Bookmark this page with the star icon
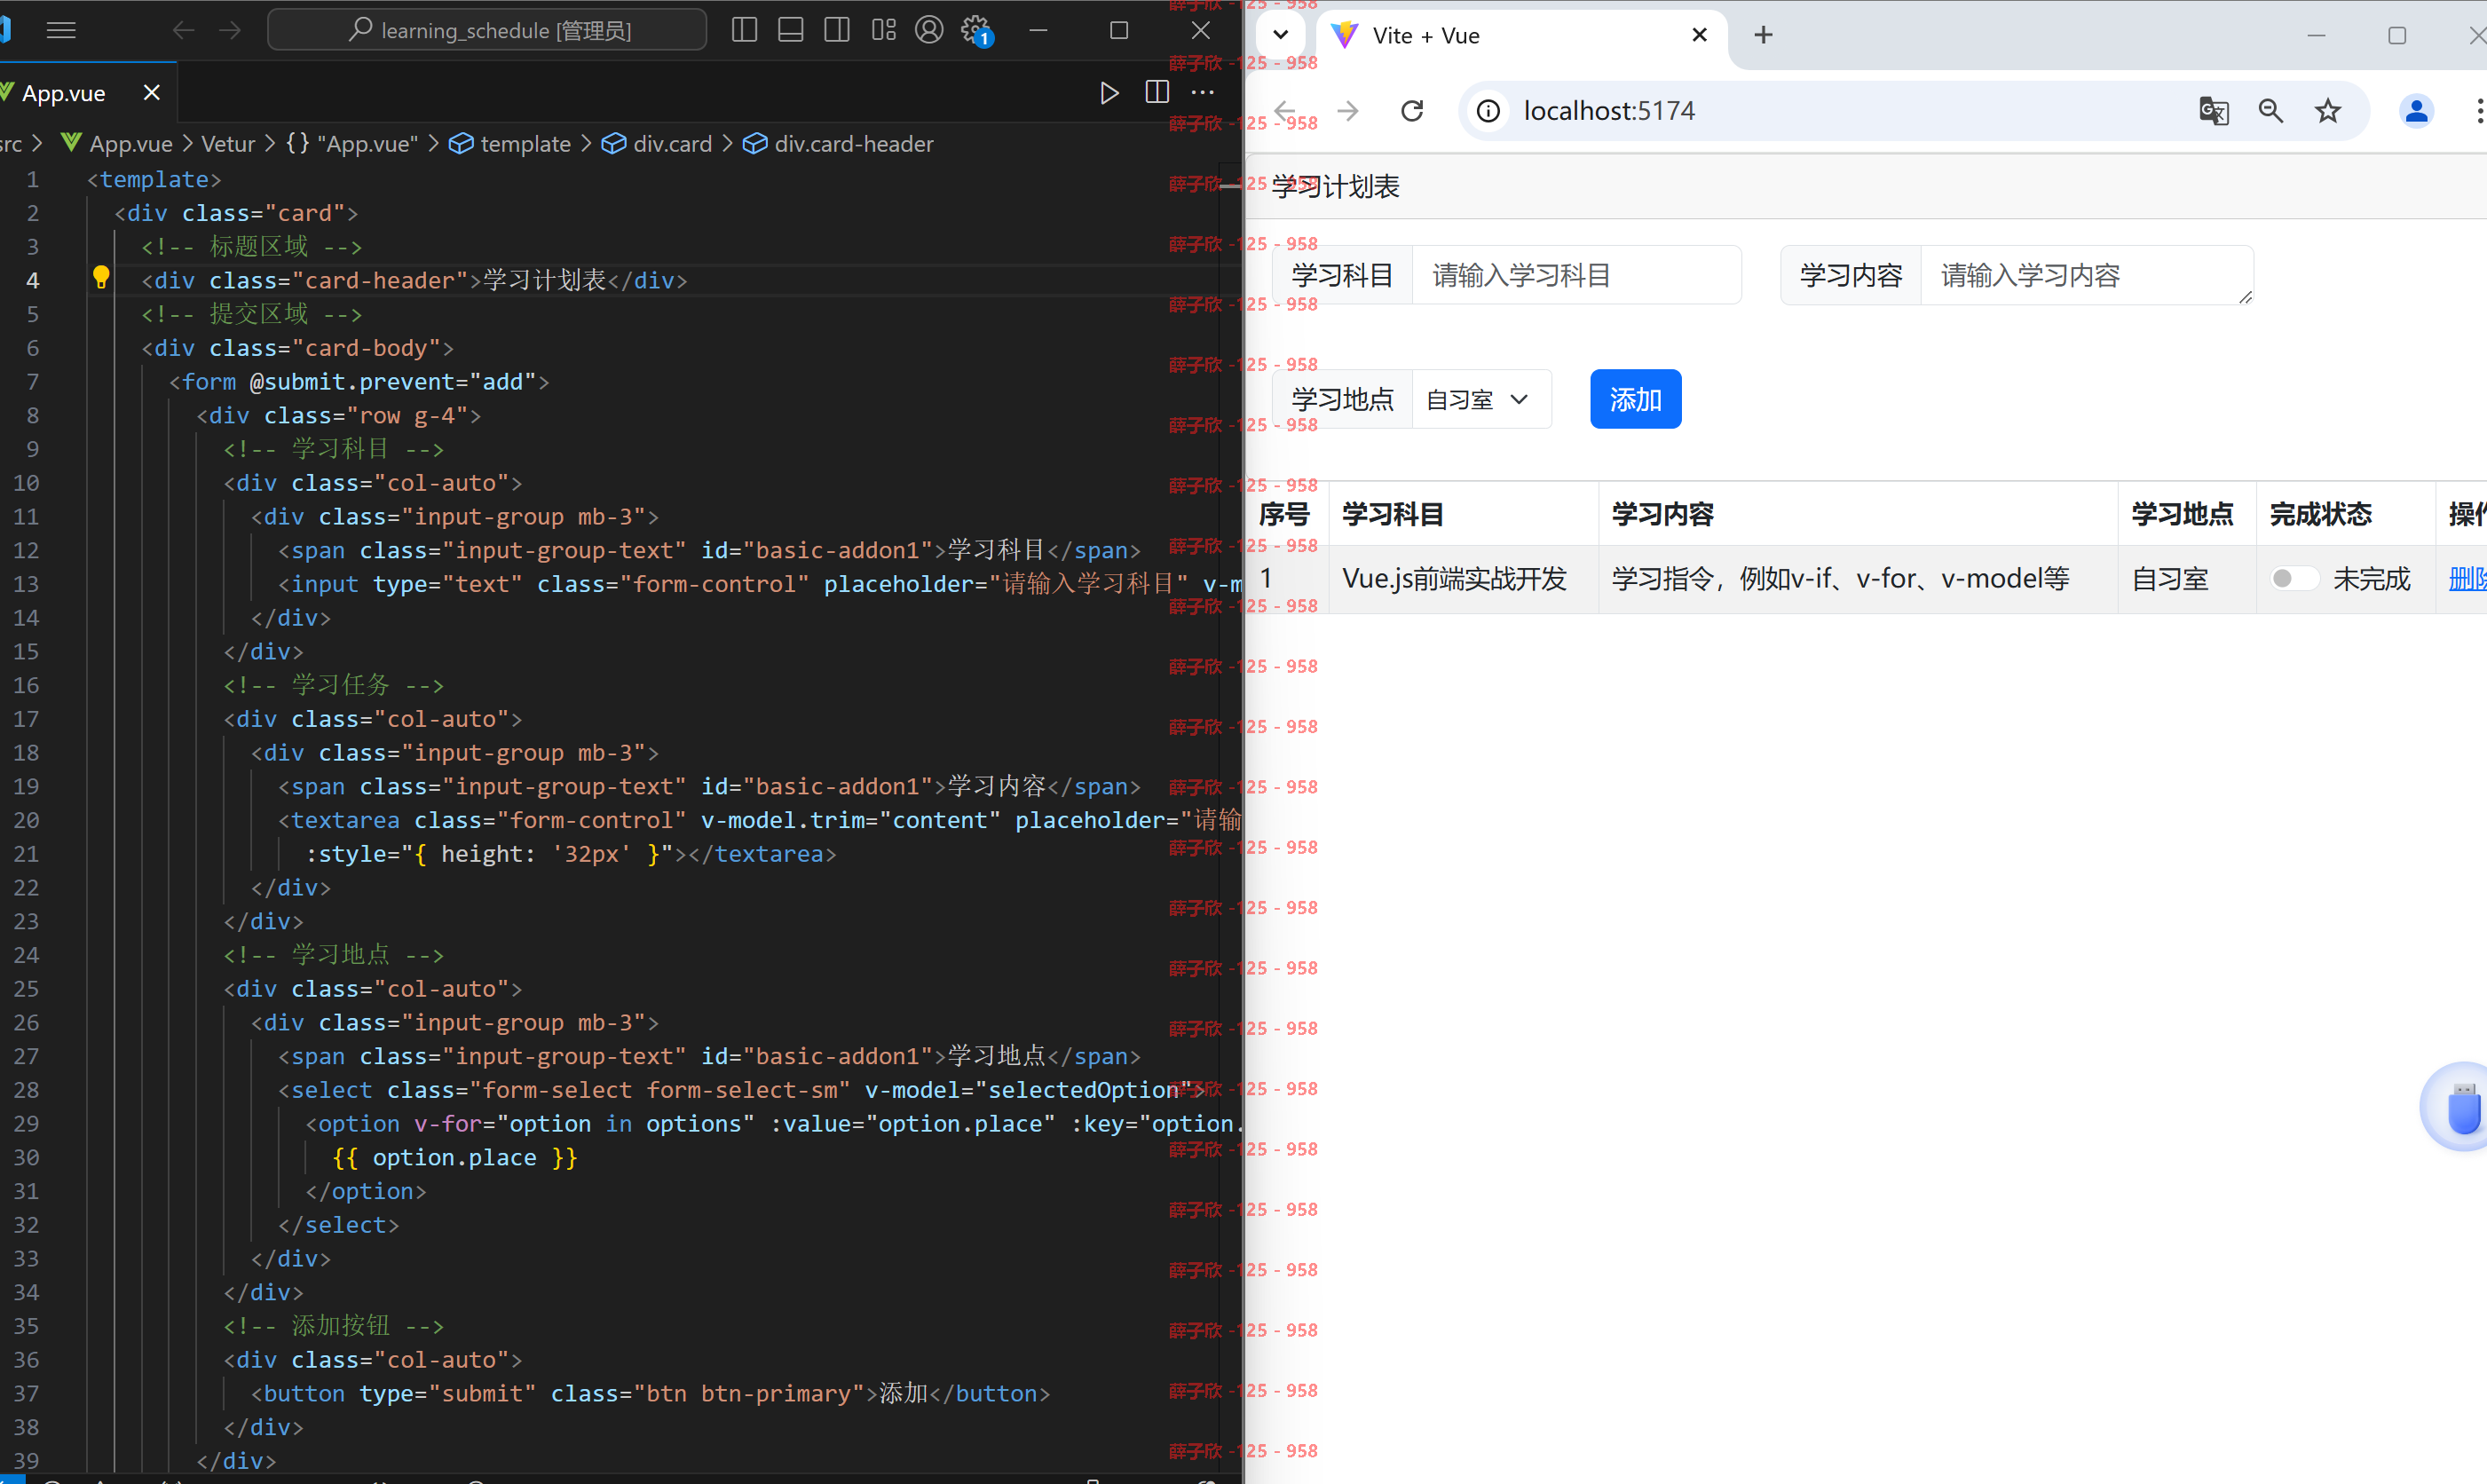This screenshot has height=1484, width=2487. click(x=2328, y=110)
